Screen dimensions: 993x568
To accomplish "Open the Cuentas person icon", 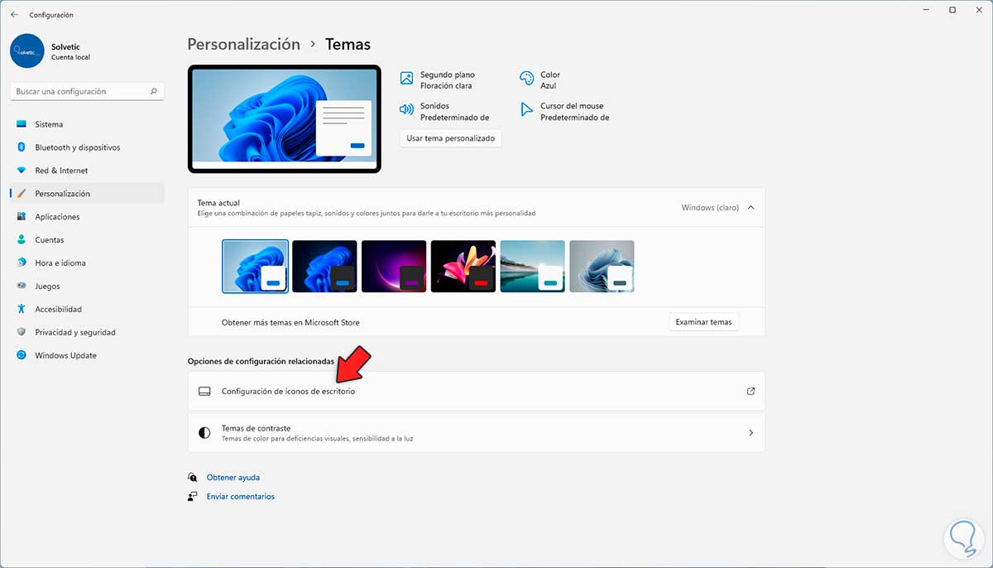I will pyautogui.click(x=22, y=240).
